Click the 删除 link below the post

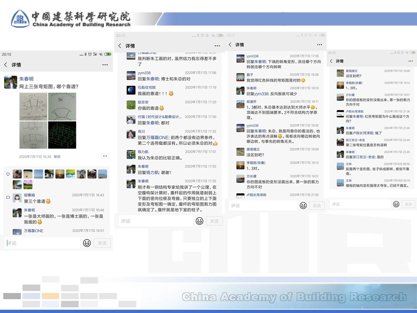tap(57, 156)
